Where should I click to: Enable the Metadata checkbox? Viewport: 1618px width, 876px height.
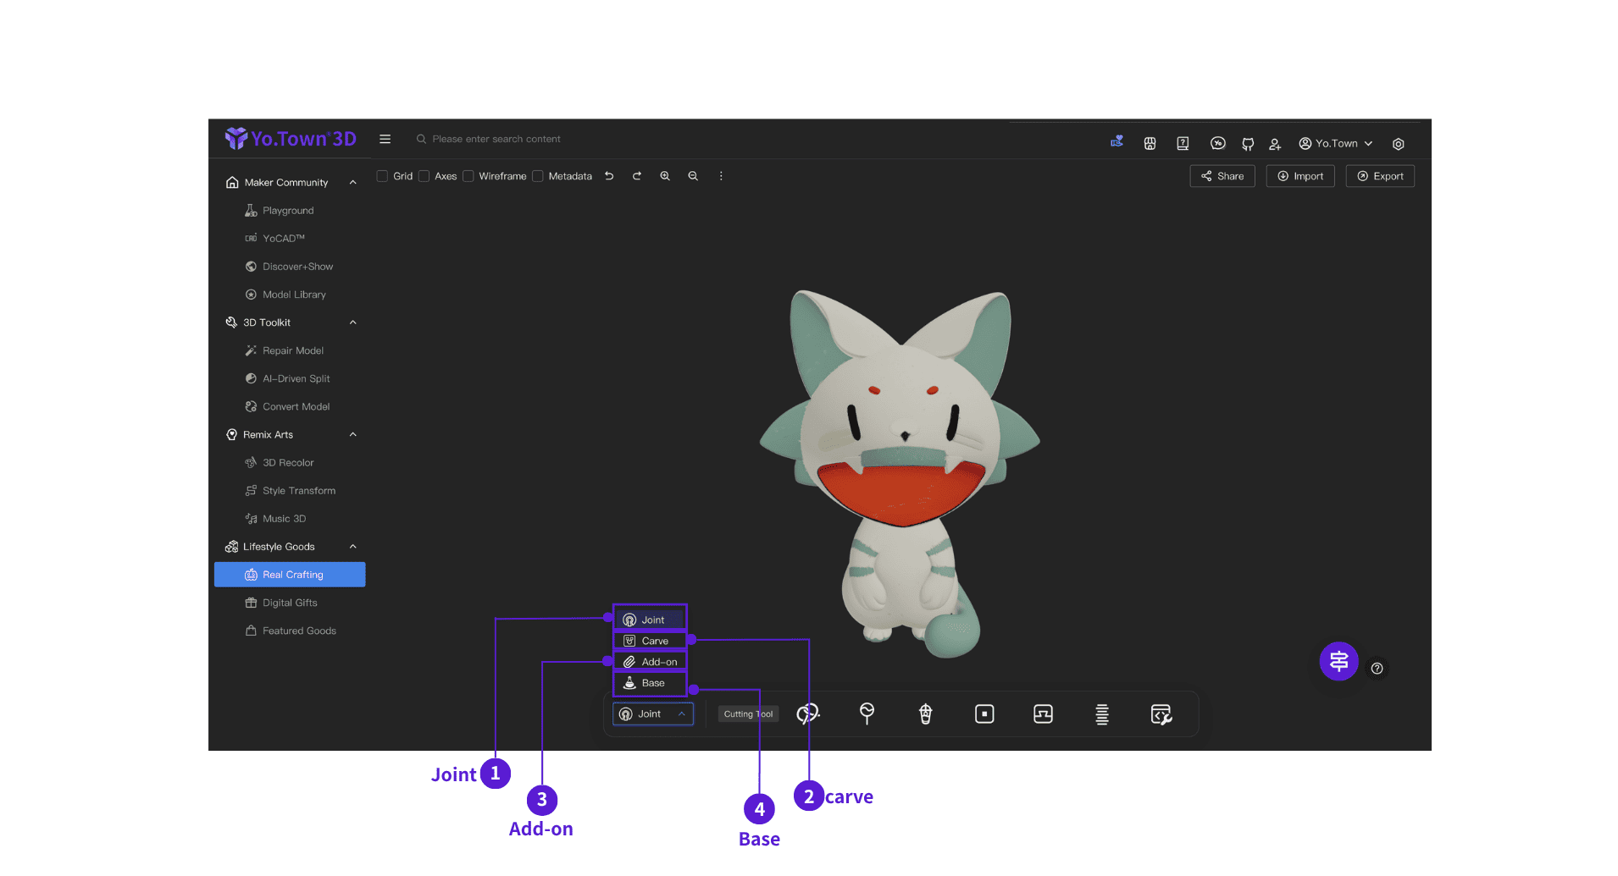pyautogui.click(x=537, y=176)
